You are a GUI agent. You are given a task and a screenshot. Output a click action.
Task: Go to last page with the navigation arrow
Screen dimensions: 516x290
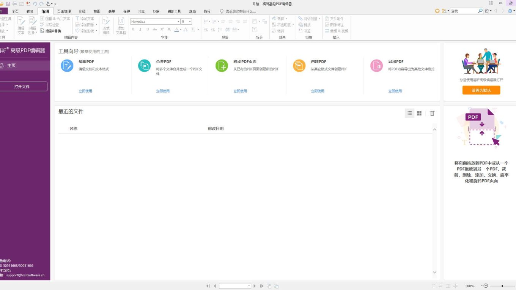261,286
